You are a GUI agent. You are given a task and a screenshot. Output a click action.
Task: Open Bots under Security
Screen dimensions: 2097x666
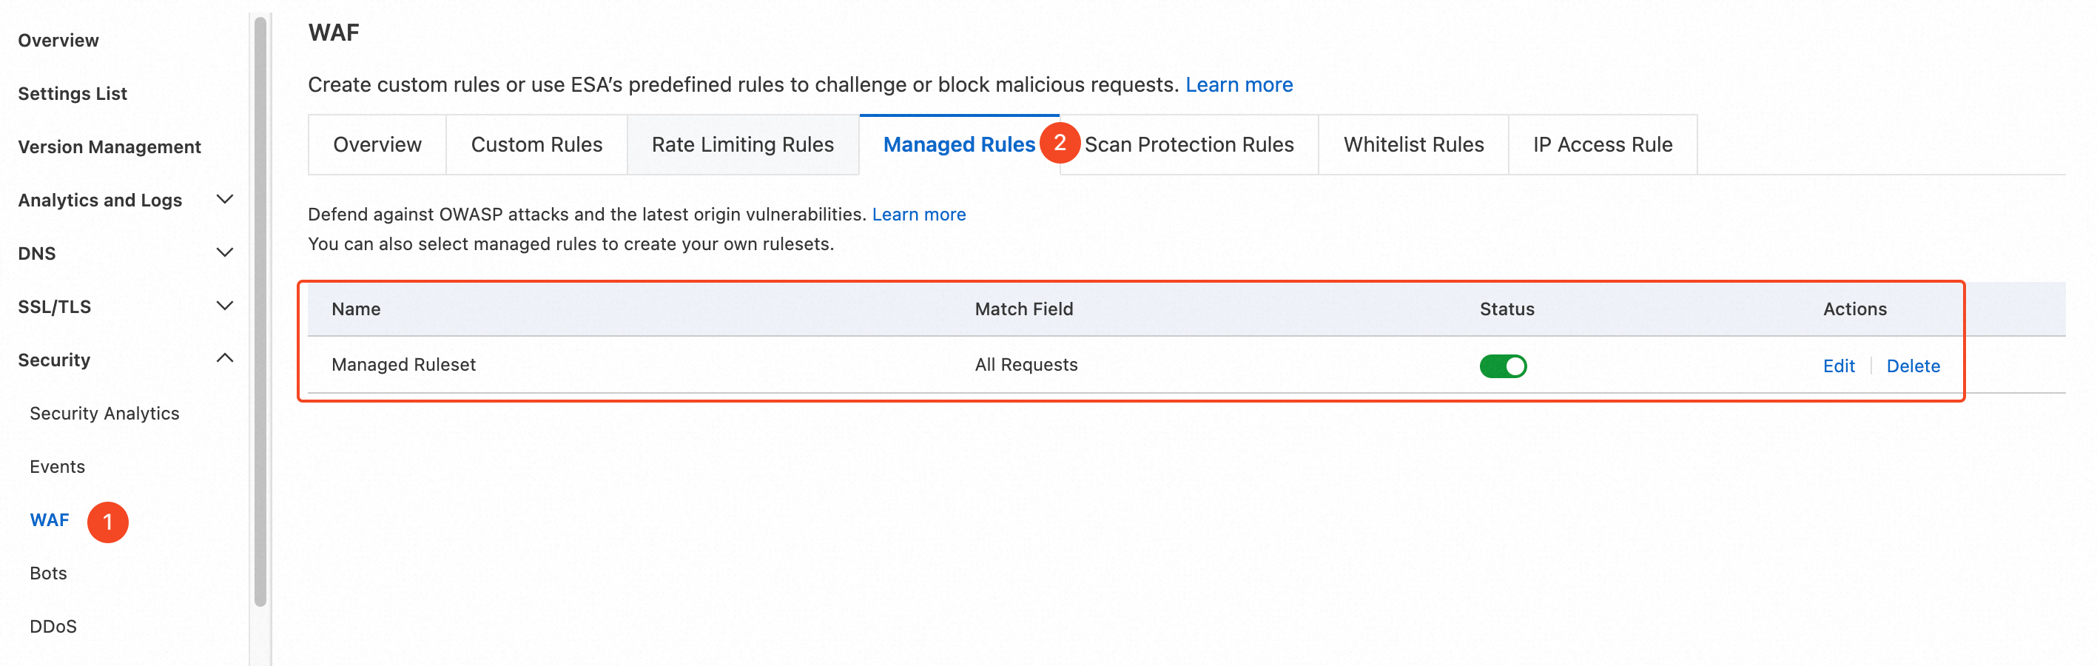click(48, 573)
